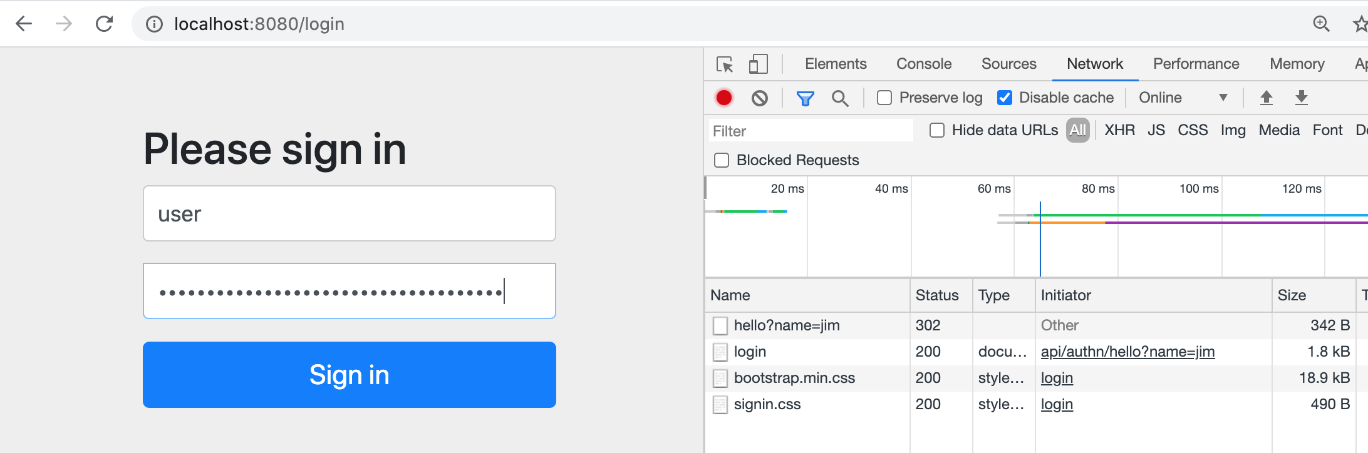Screen dimensions: 1368x453
Task: Click the zoom magnifier icon in address bar
Action: (1321, 24)
